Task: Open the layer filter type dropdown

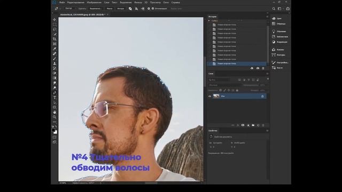Action: pos(219,80)
